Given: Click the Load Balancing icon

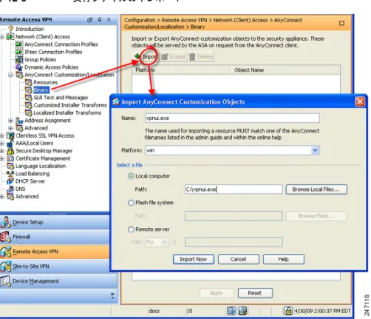Looking at the screenshot, I should tap(10, 174).
